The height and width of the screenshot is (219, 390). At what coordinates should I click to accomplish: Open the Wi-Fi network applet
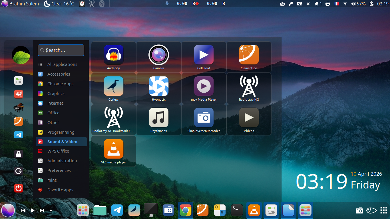coord(345,4)
